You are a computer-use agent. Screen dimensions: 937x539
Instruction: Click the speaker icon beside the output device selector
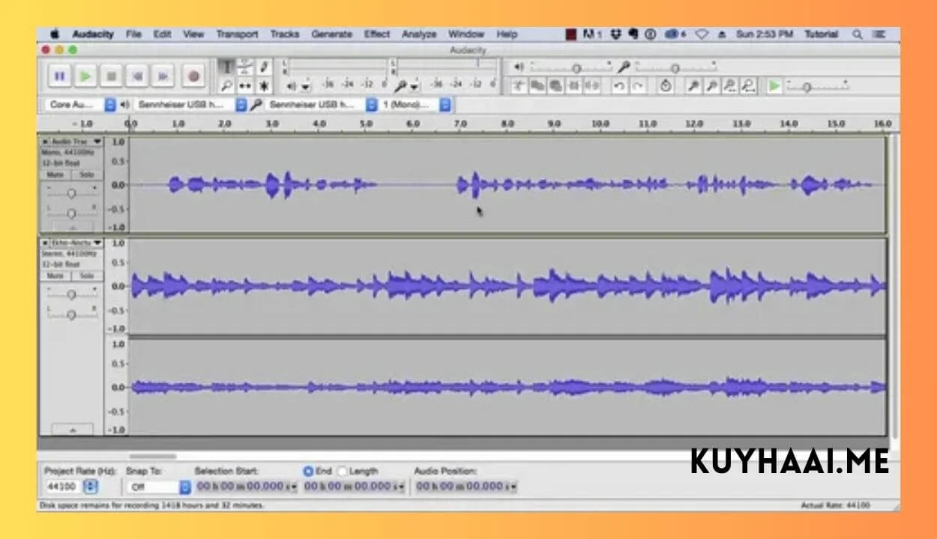tap(125, 105)
